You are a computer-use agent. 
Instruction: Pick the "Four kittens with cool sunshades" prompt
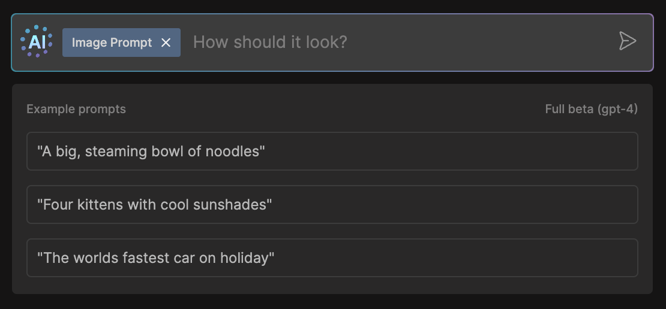pos(332,205)
